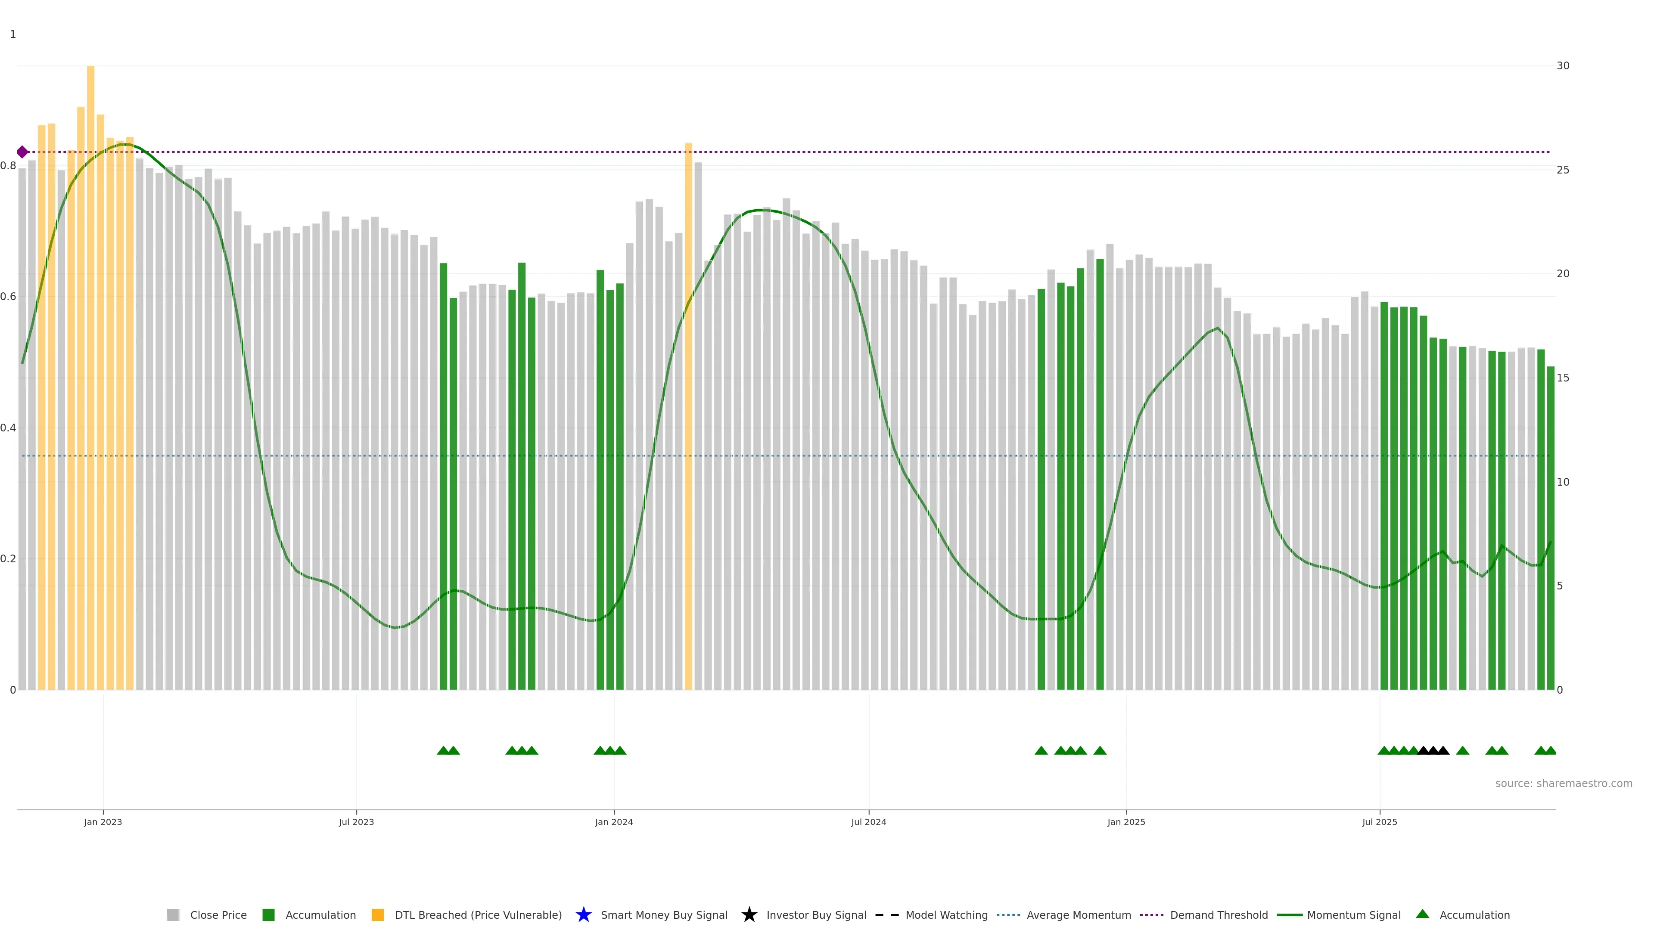Toggle the Smart Money Buy Signal legend label
Viewport: 1654px width, 930px height.
[x=664, y=914]
